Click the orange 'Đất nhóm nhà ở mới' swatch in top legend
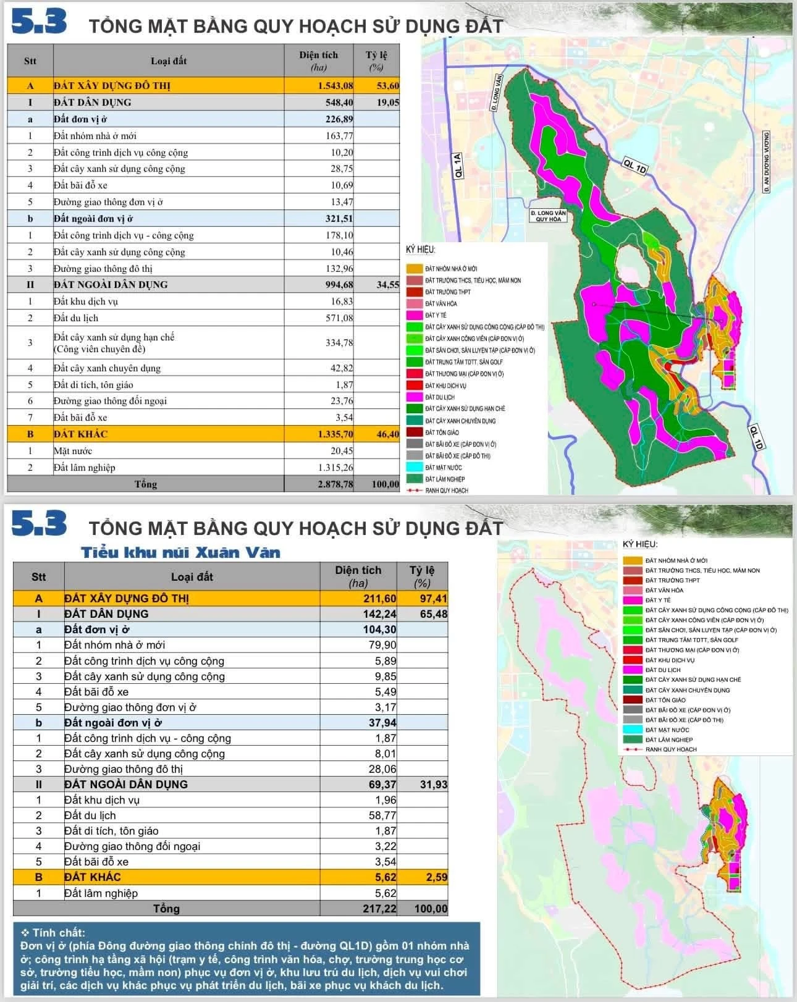 (x=414, y=269)
